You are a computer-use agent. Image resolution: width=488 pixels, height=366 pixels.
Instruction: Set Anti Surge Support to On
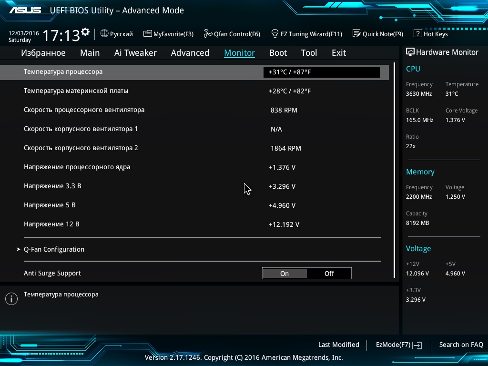[x=285, y=273]
